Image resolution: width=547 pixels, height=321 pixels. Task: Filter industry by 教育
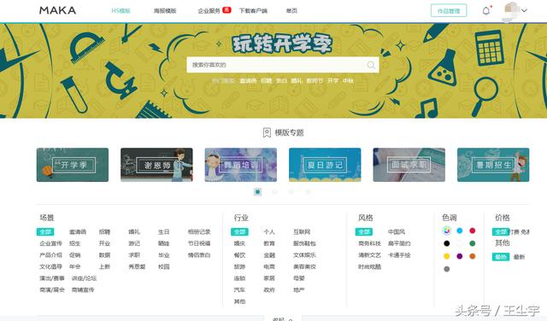pyautogui.click(x=269, y=243)
